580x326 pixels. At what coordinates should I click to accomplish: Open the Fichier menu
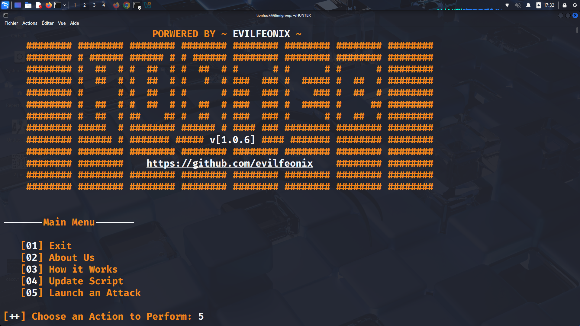11,23
